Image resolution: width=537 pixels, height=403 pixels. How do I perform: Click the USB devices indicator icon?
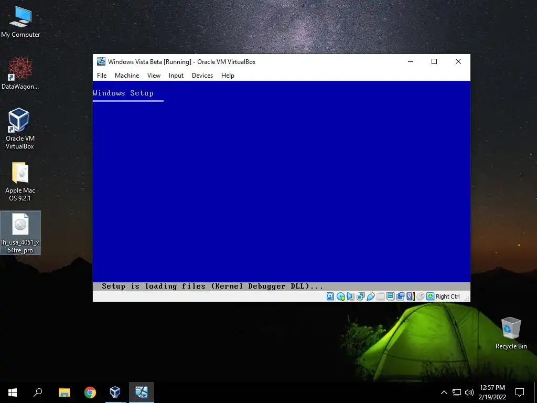click(x=370, y=296)
